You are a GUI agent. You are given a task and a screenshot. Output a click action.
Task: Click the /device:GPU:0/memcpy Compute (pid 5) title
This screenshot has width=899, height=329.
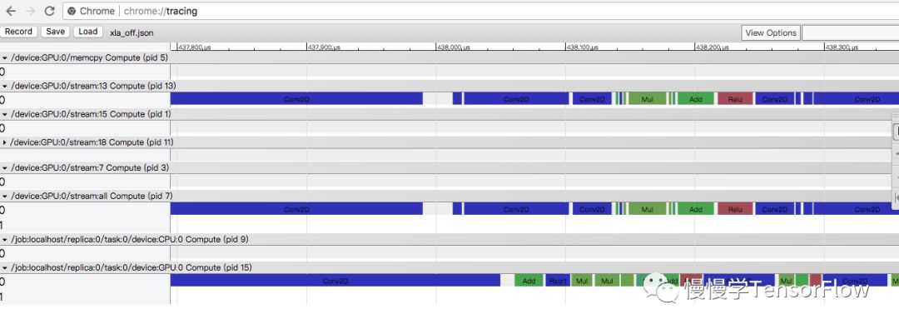tap(89, 58)
